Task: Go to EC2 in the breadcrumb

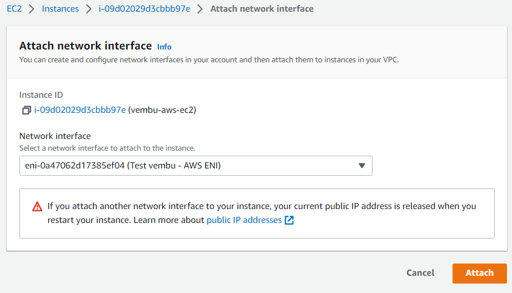Action: click(14, 9)
